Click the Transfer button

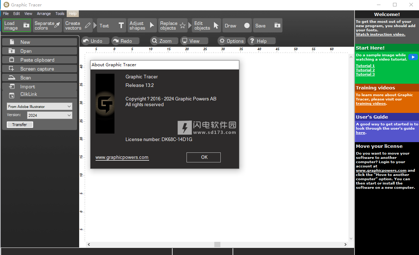[20, 125]
